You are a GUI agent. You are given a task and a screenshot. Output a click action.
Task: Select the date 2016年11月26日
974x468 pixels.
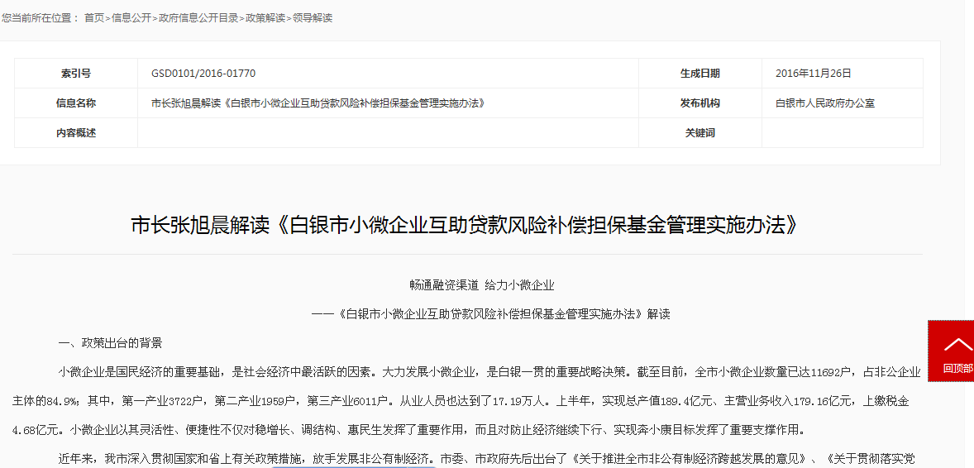click(x=814, y=74)
